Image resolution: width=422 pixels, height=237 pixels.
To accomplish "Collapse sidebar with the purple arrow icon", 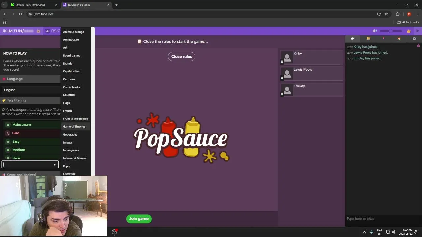I will [418, 31].
